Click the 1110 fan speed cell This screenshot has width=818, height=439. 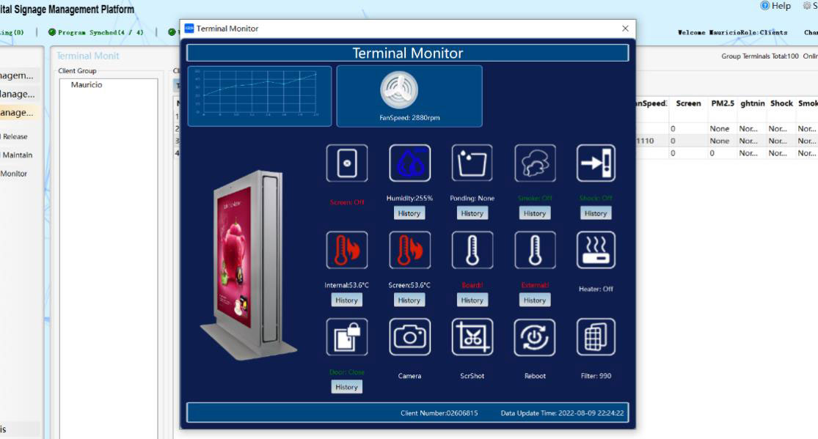pos(646,141)
